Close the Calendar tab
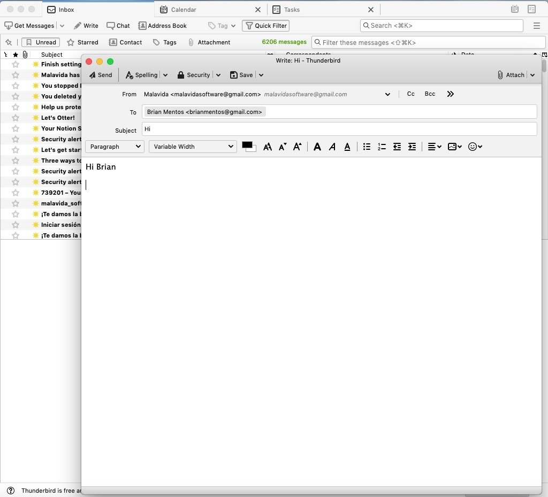The width and height of the screenshot is (548, 497). pyautogui.click(x=258, y=10)
